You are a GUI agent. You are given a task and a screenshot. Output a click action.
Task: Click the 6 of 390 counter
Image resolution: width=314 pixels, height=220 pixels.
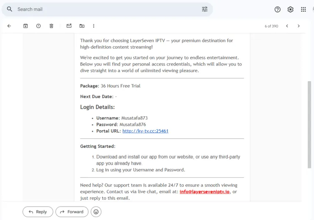coord(271,26)
